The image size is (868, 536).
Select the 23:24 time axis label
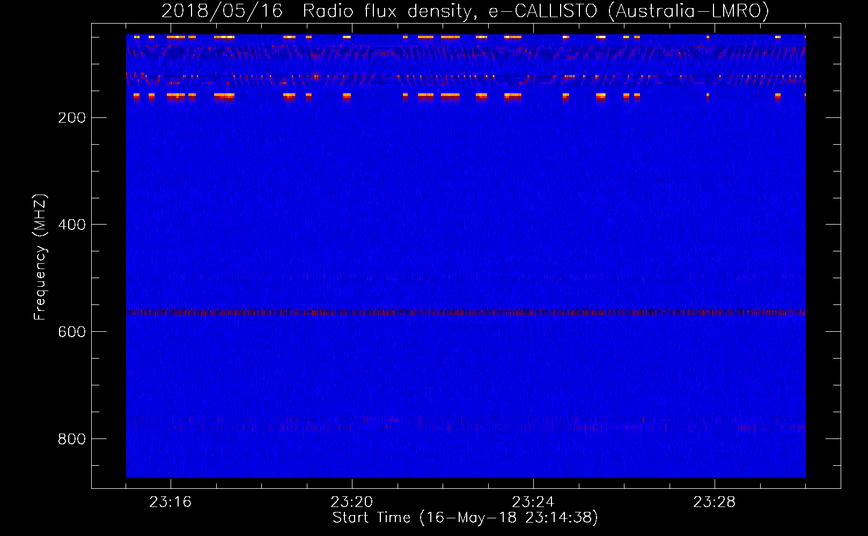[x=533, y=502]
